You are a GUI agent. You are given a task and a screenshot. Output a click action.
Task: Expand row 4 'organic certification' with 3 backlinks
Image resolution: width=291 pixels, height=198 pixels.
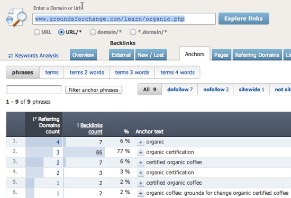click(141, 173)
